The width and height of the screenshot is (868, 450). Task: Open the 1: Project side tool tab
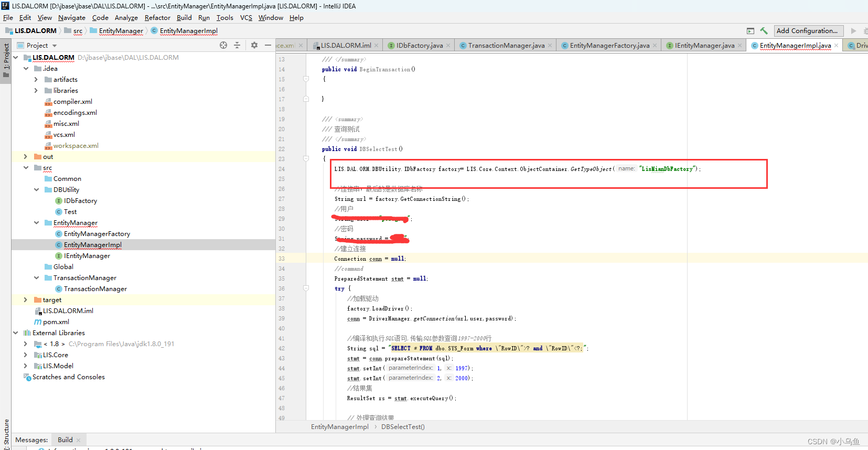pos(6,60)
